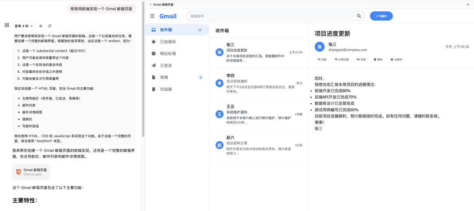Go back with the arrow before Gmail 邮箱页面
474x211 pixels.
[x=151, y=4]
